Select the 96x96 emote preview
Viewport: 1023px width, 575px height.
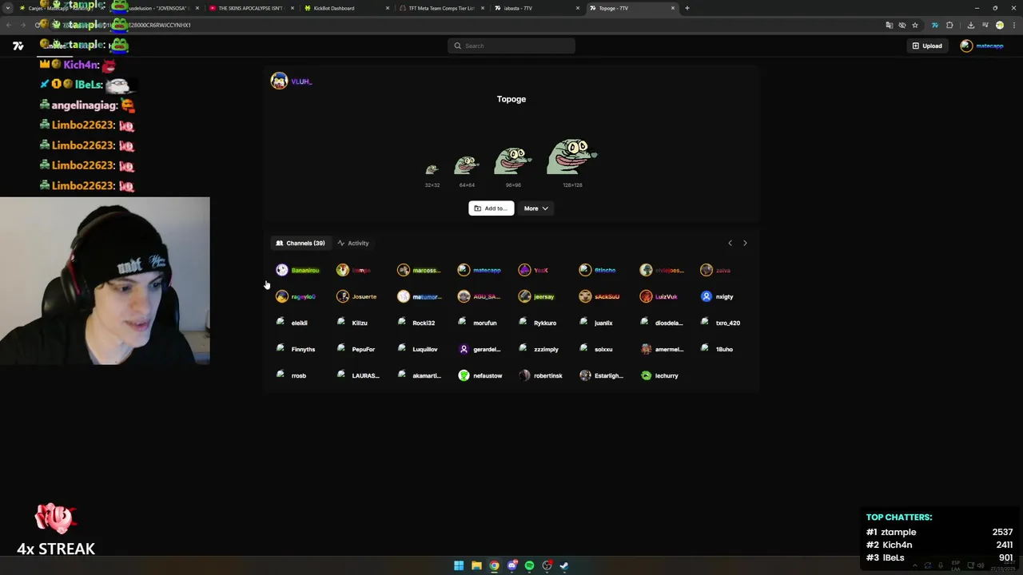click(x=513, y=161)
